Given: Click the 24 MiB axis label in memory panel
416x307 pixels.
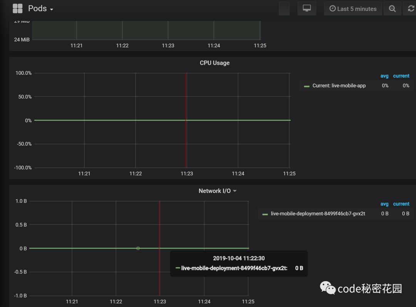Looking at the screenshot, I should coord(22,40).
